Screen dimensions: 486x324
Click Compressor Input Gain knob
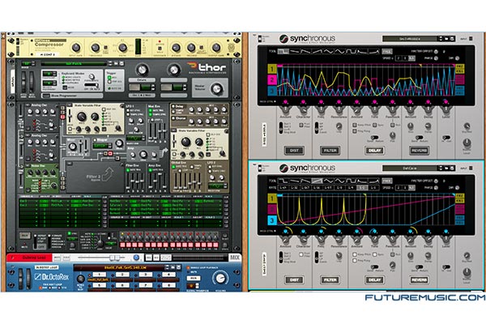click(75, 48)
